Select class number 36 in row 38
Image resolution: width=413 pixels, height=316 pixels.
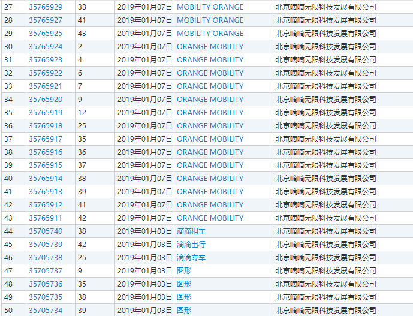(82, 152)
